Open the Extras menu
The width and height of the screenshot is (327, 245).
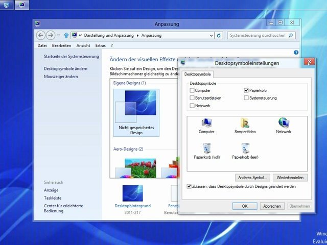[100, 45]
